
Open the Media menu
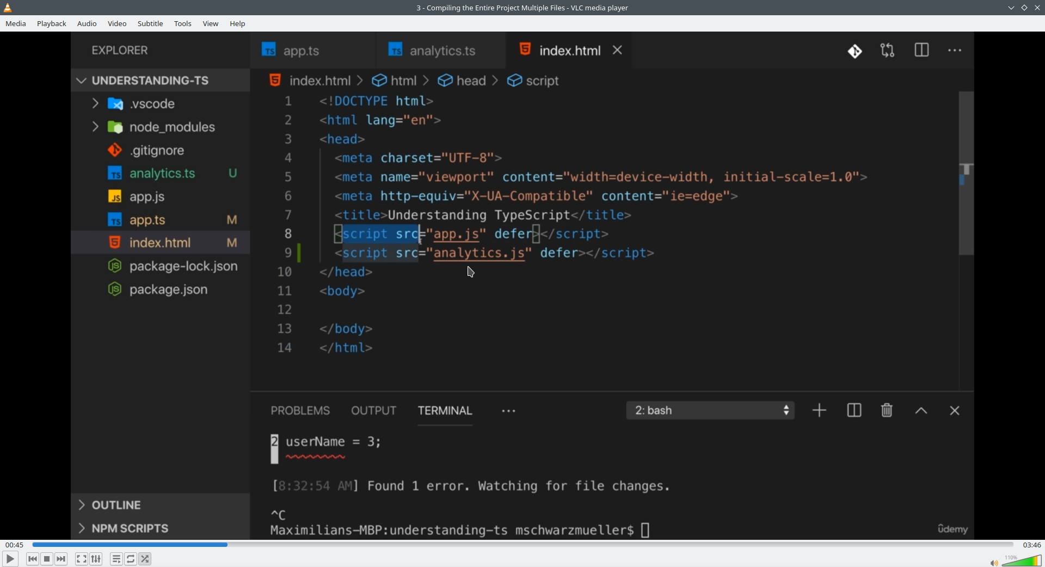pyautogui.click(x=16, y=23)
